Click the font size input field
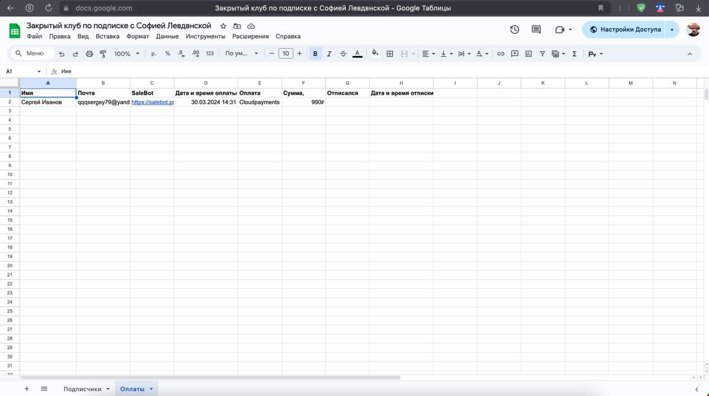709x396 pixels. [x=285, y=54]
